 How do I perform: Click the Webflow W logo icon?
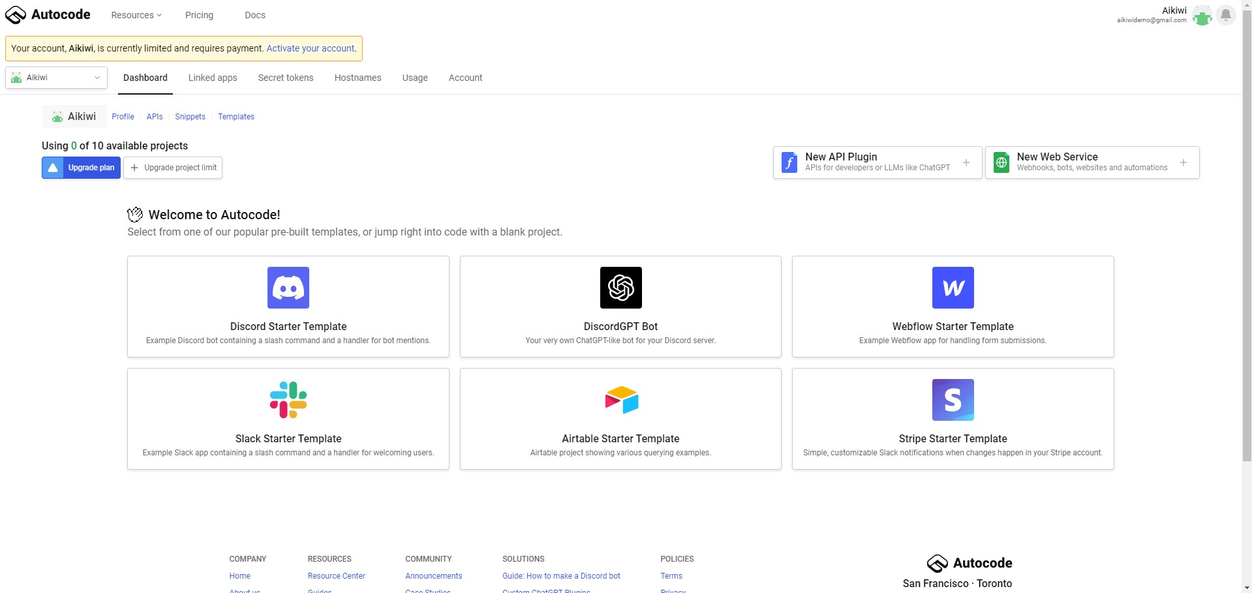(x=953, y=288)
